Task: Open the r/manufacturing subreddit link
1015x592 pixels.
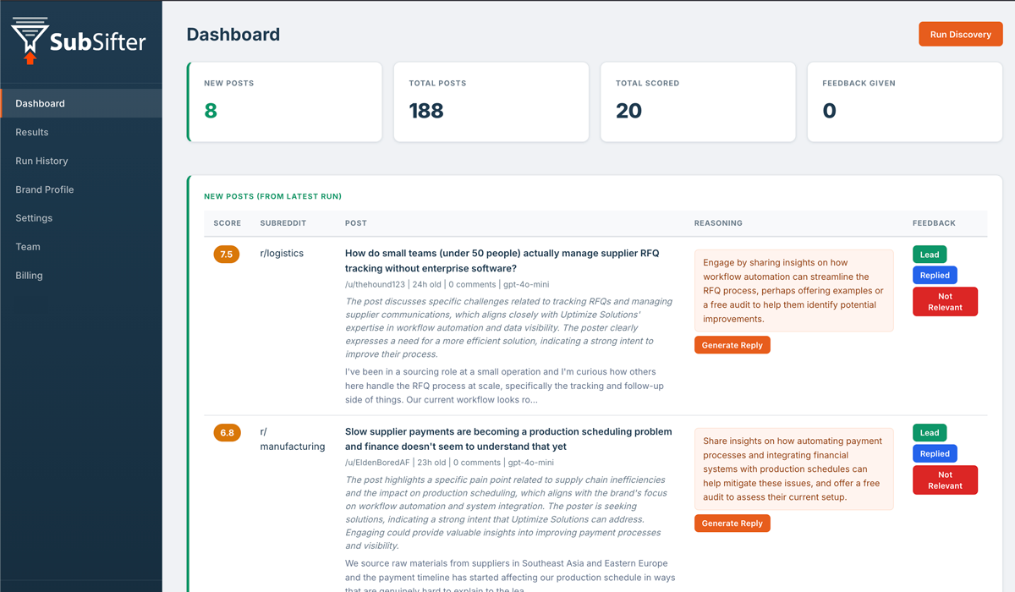Action: [x=292, y=439]
